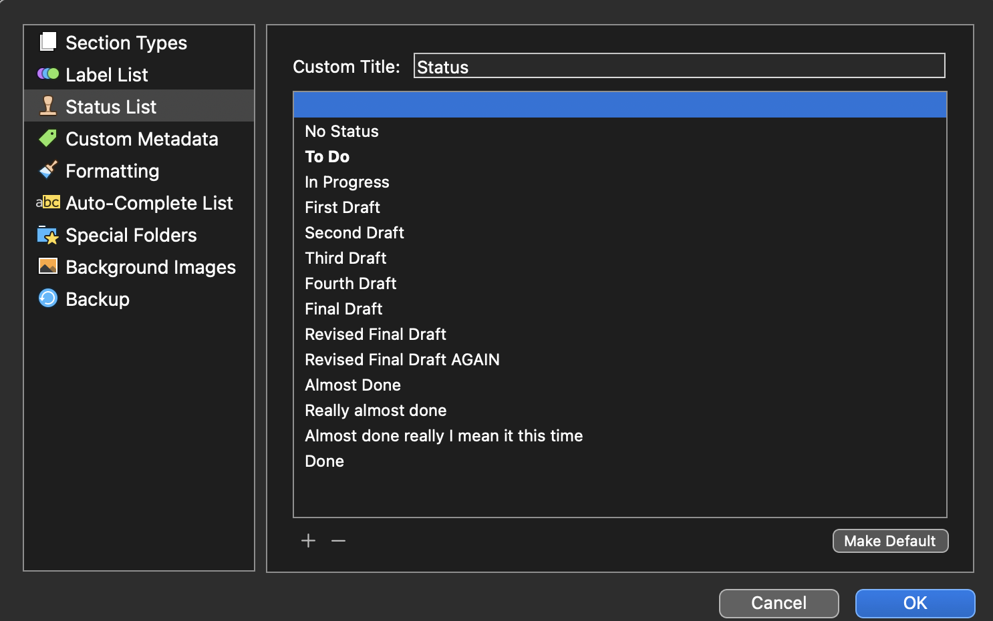993x621 pixels.
Task: Click the Formatting brush icon
Action: pos(48,170)
